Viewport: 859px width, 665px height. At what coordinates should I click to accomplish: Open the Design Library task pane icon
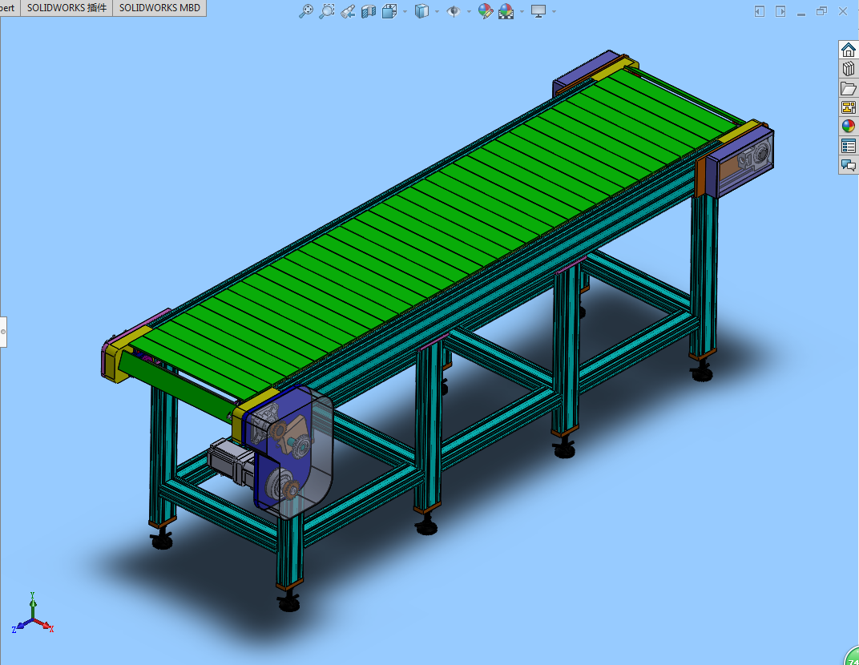coord(848,69)
